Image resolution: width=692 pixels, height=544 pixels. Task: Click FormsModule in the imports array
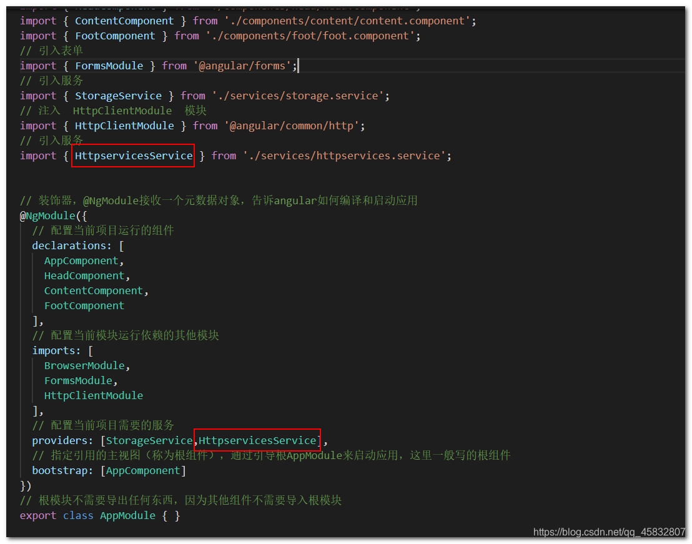(78, 381)
